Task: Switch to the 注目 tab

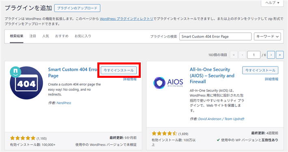Action: coord(33,36)
